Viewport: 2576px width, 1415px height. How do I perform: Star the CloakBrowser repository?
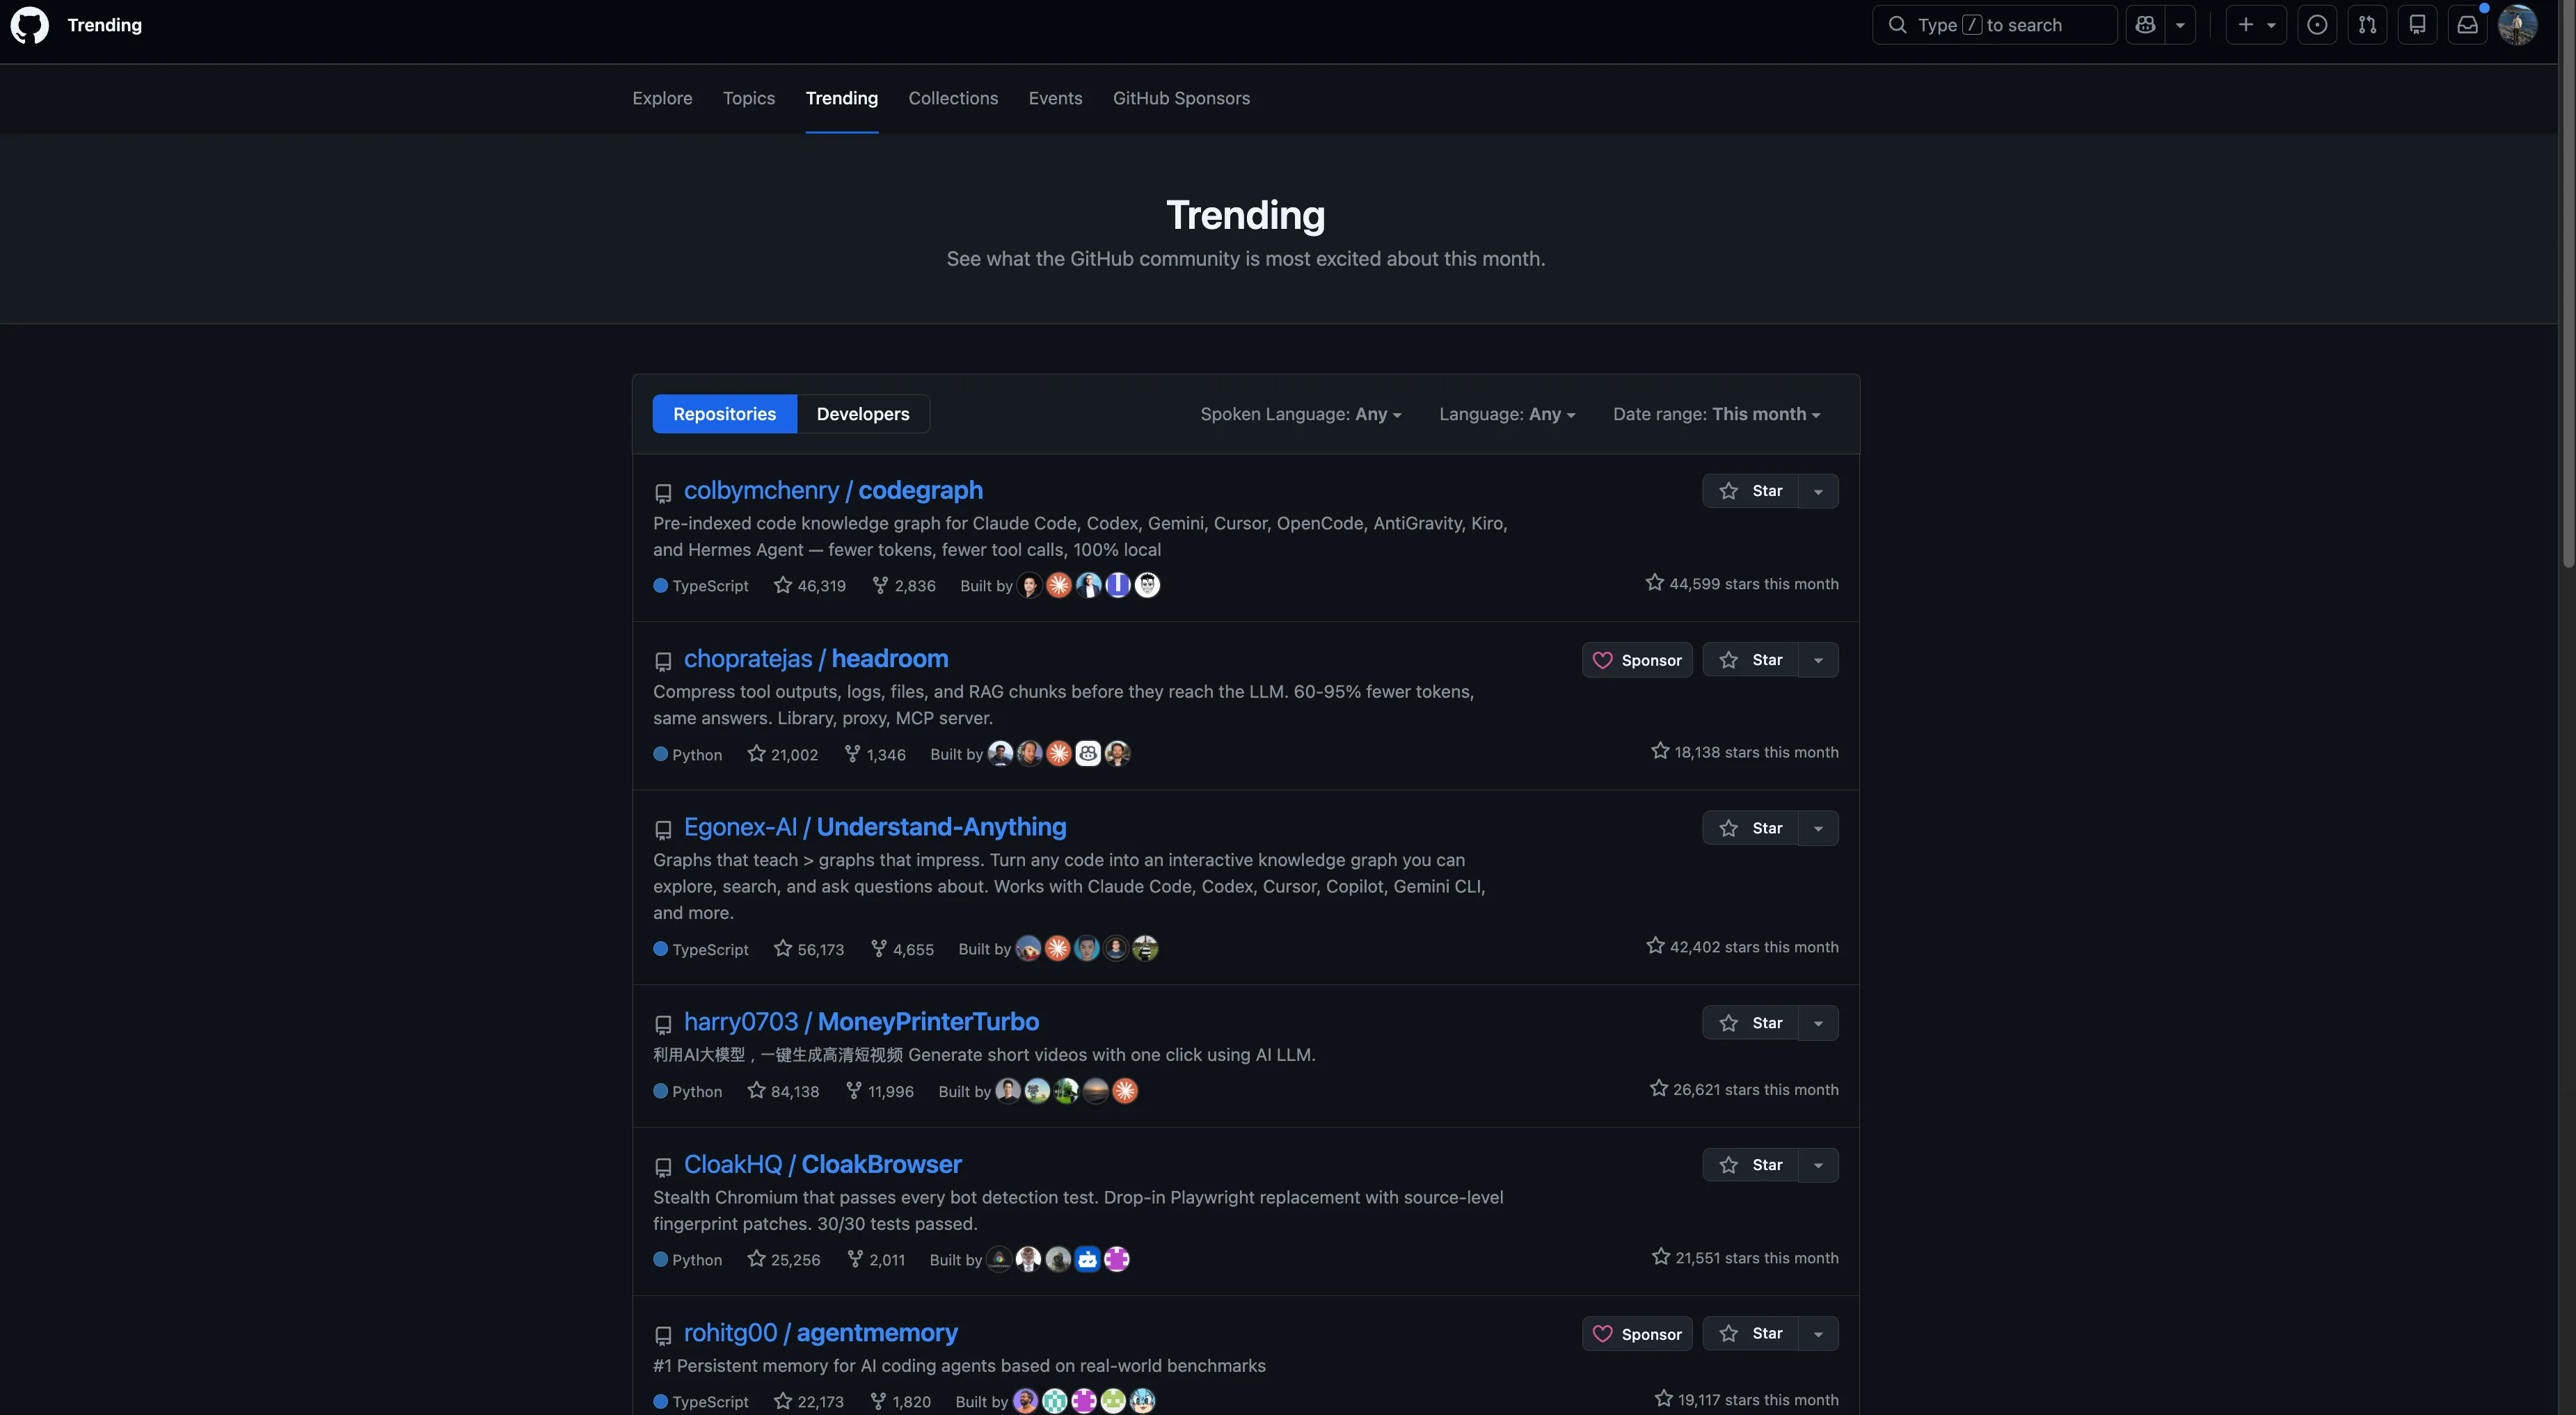point(1751,1165)
